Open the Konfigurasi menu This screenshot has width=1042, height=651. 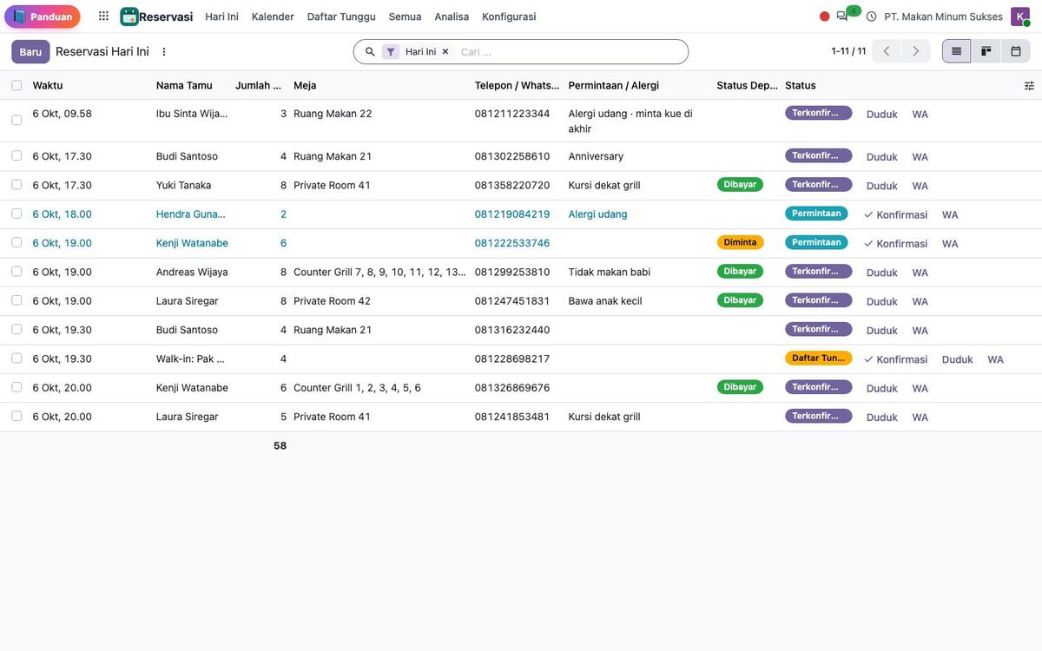pos(509,16)
